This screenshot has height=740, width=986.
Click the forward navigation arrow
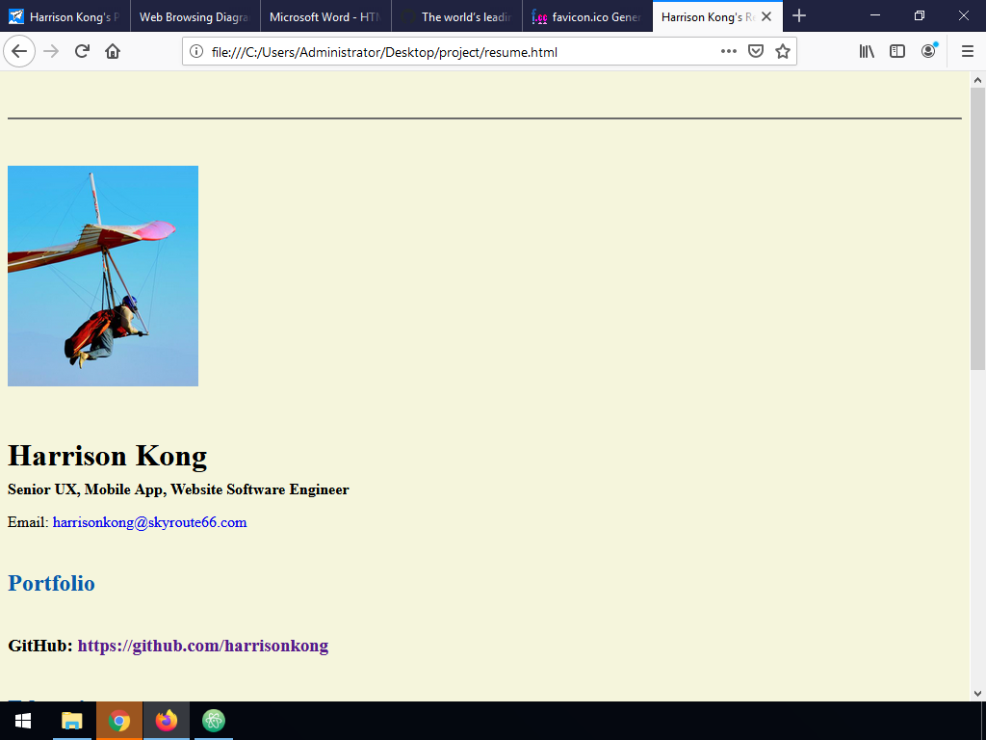point(51,52)
